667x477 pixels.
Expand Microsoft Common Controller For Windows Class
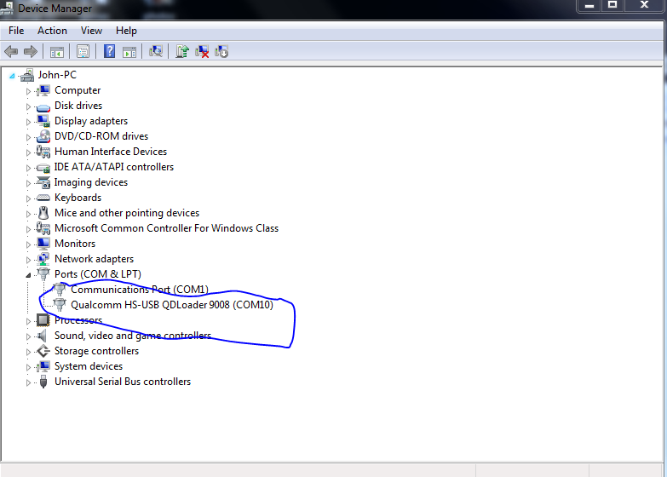coord(28,229)
